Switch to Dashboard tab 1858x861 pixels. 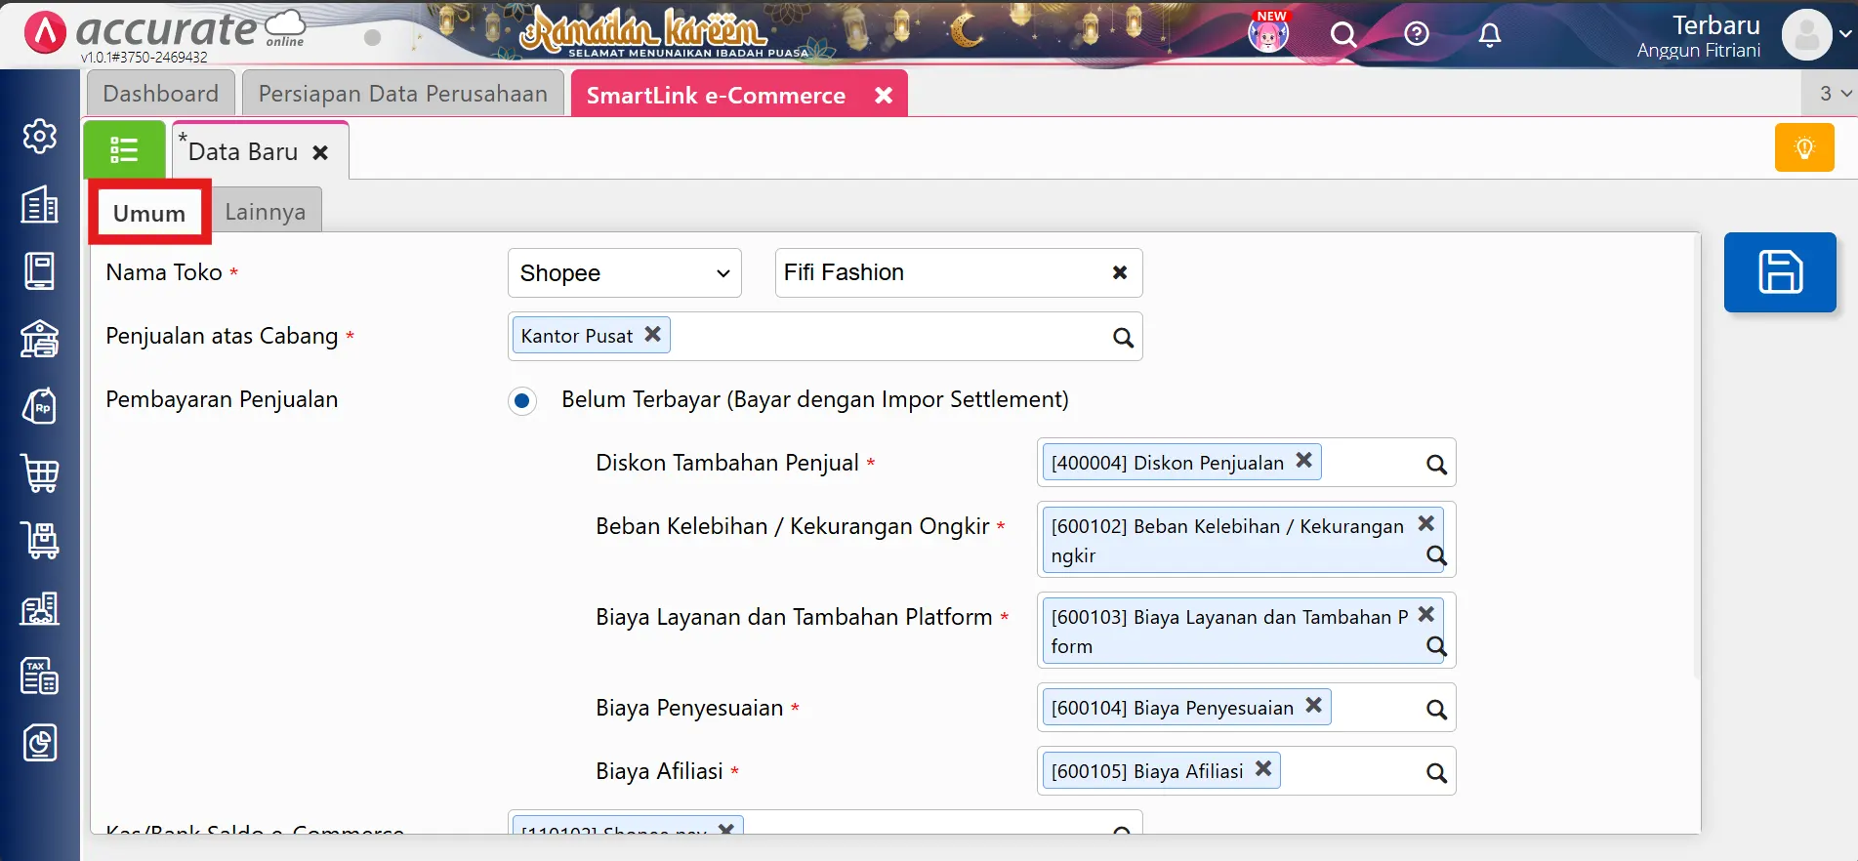[161, 94]
